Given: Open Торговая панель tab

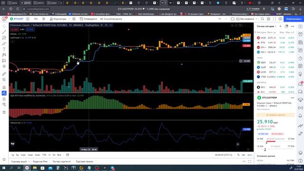Looking at the screenshot, I should [x=85, y=161].
